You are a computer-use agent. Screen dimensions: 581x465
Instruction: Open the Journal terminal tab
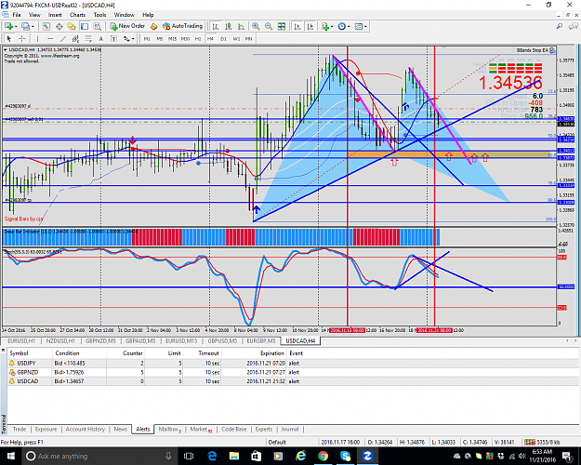coord(290,429)
